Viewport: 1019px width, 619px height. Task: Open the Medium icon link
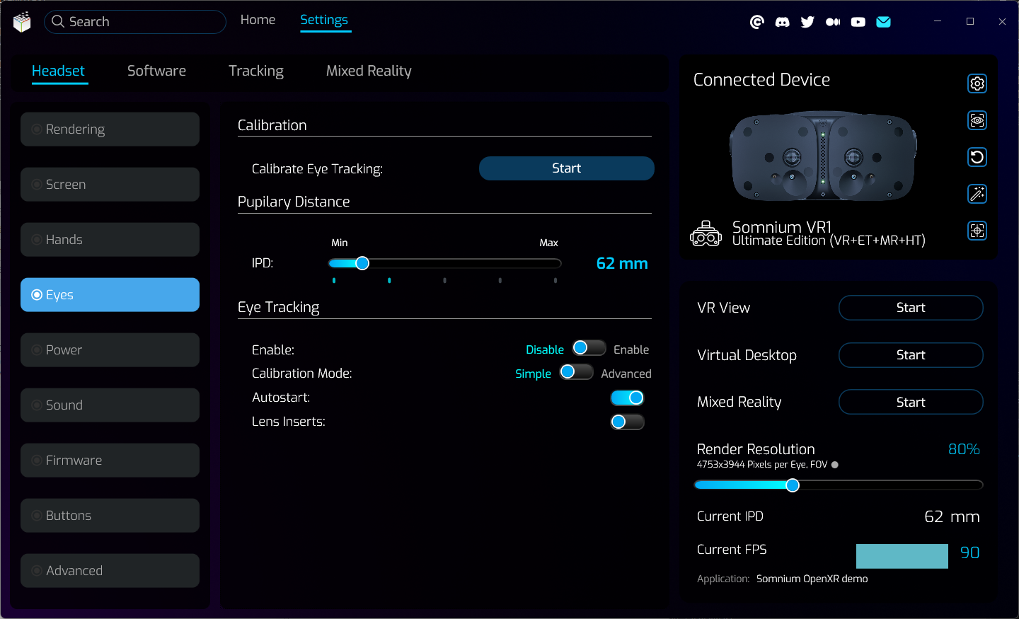click(833, 22)
